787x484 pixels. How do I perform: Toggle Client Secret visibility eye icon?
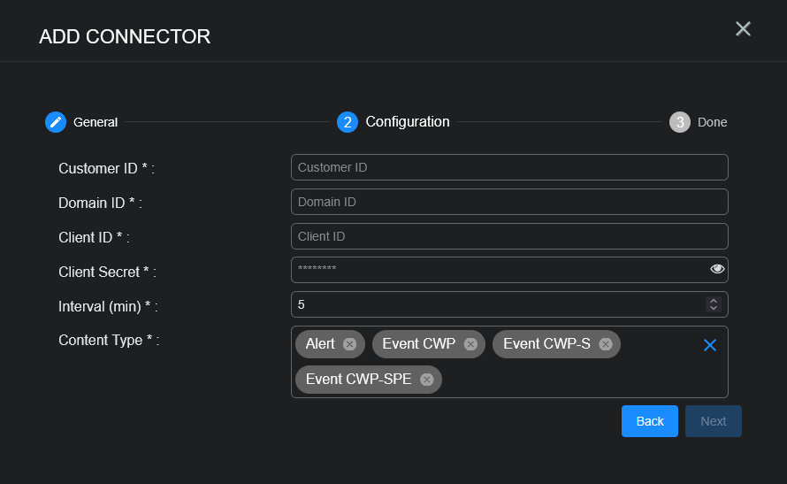coord(717,270)
